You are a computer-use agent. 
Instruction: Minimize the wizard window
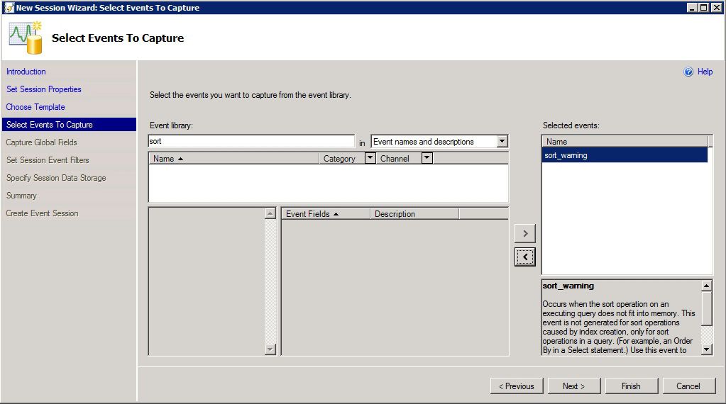click(692, 7)
